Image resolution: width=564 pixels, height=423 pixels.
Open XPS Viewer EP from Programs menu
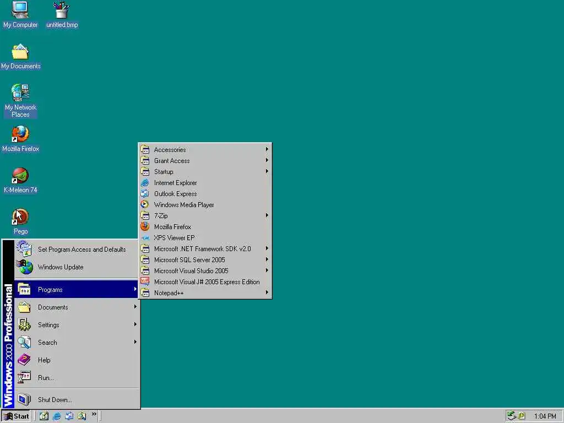click(x=205, y=238)
